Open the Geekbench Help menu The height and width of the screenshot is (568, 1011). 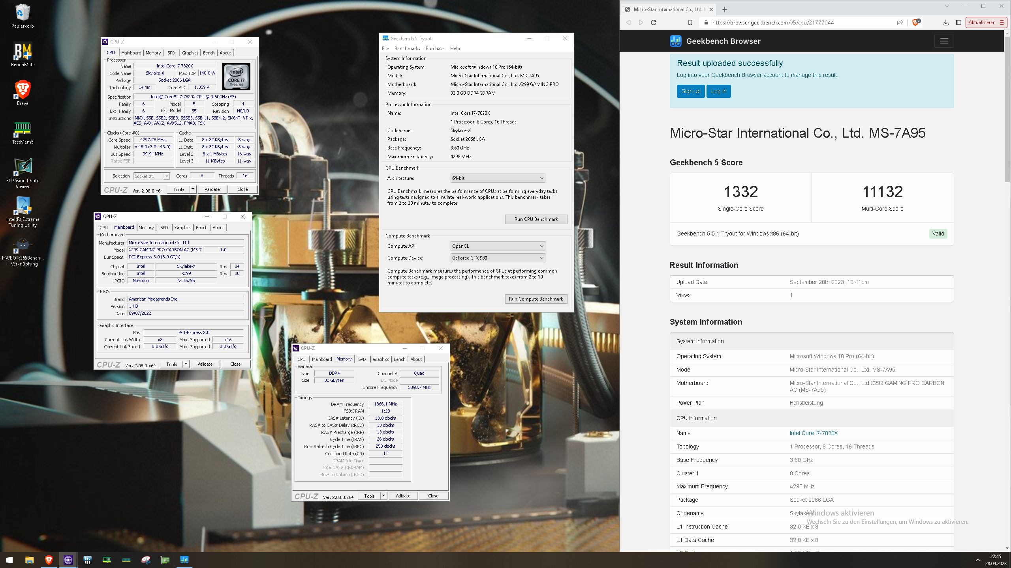(x=455, y=49)
